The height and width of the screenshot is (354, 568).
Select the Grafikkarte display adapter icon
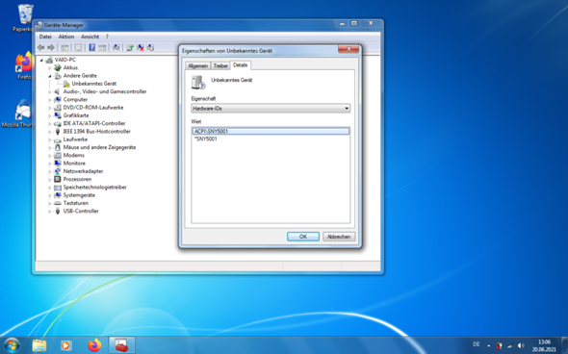[x=57, y=115]
